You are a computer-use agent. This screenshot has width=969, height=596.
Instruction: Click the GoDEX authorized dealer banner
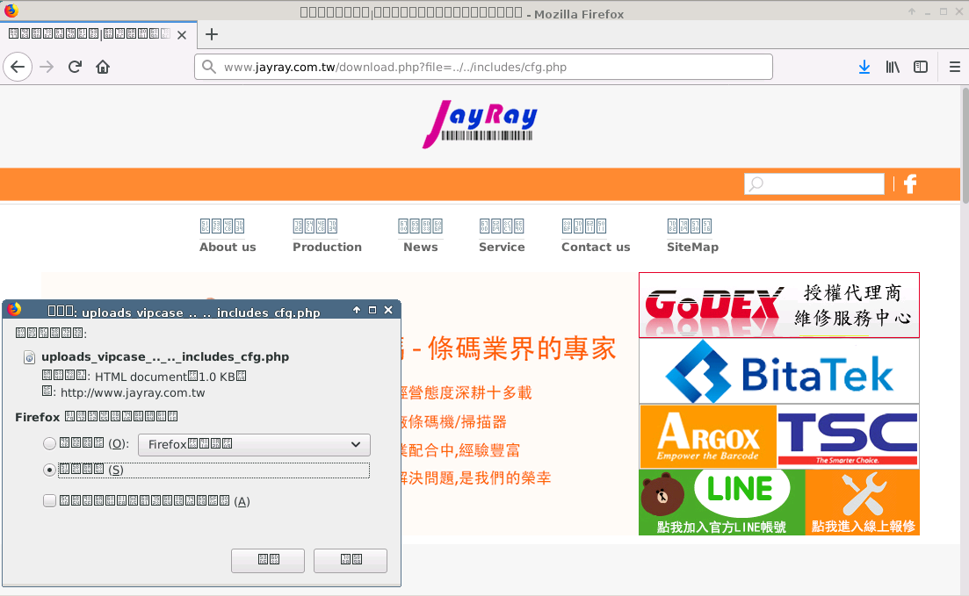[778, 305]
